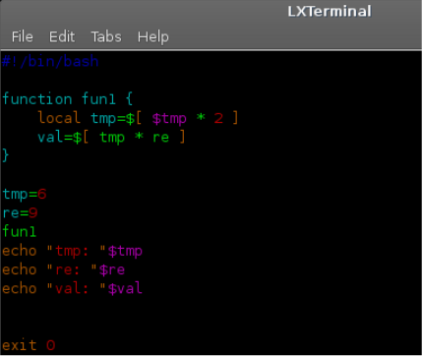Click the '$tmp' variable in the local line
Screen dimensions: 423x356
point(169,118)
